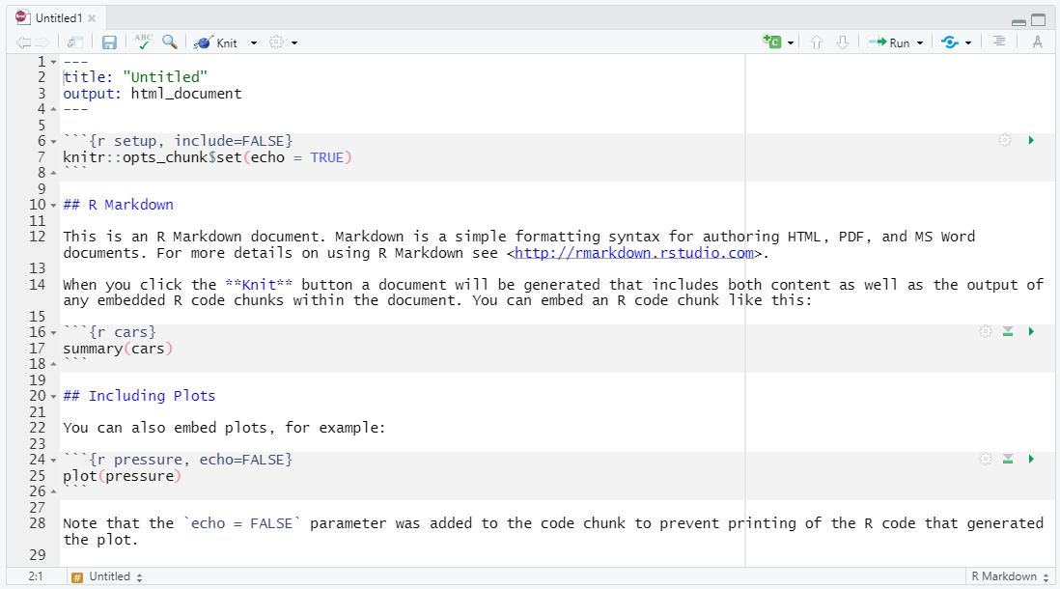Save the current document

tap(109, 42)
